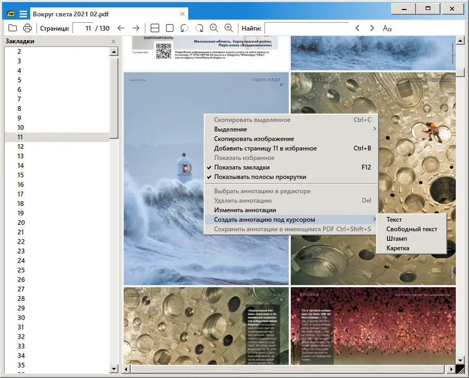
Task: Click the zoom out magnifier icon
Action: point(214,28)
